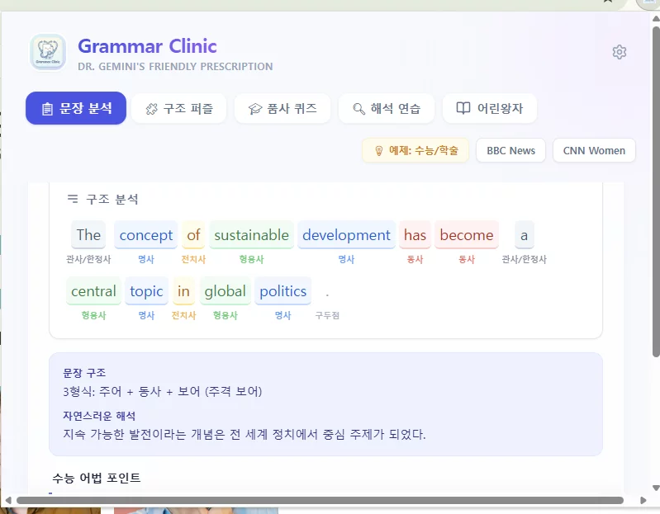Select the word chip 'central'
660x514 pixels.
pyautogui.click(x=93, y=291)
